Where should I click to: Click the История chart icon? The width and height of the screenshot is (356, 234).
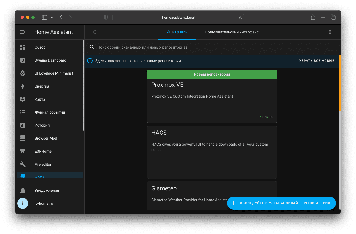coord(23,125)
